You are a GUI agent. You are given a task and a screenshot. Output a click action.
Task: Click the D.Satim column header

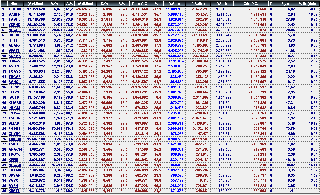198,4
